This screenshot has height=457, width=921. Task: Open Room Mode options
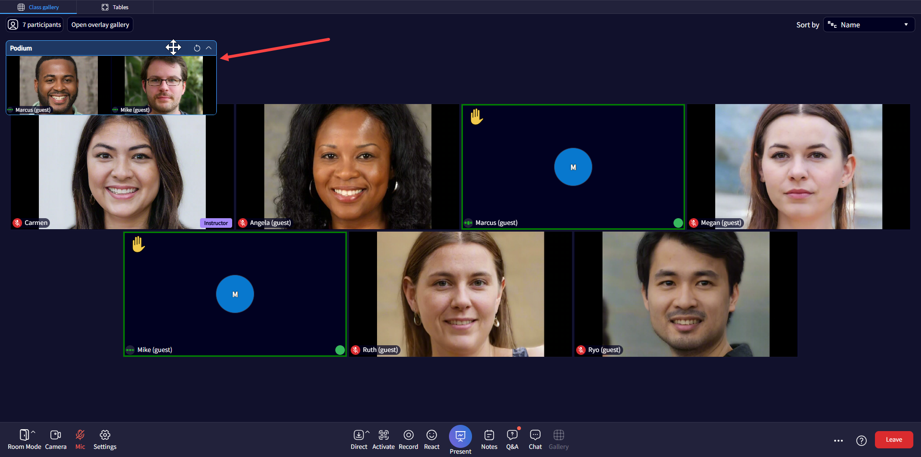click(x=24, y=439)
